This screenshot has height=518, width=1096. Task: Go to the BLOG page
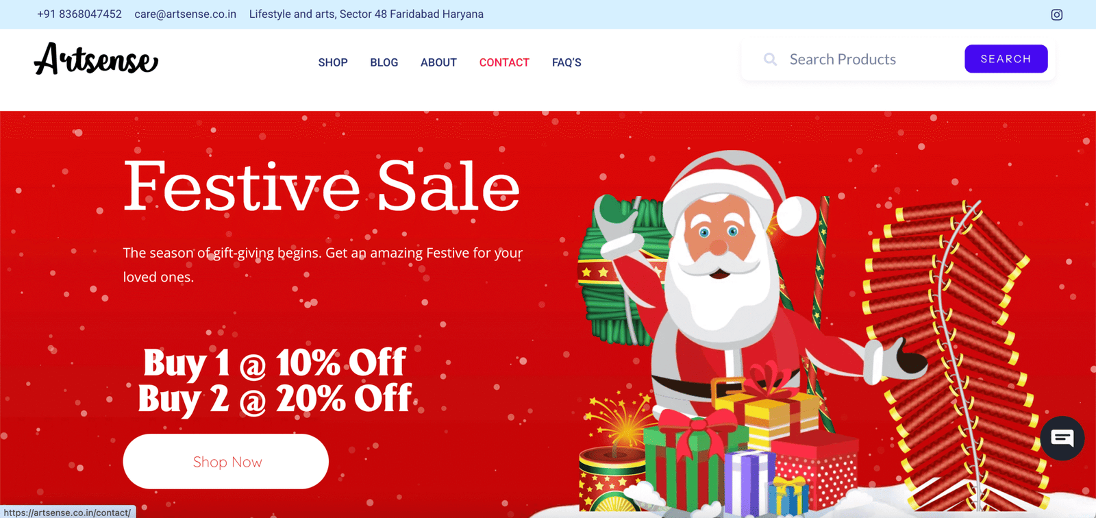384,62
